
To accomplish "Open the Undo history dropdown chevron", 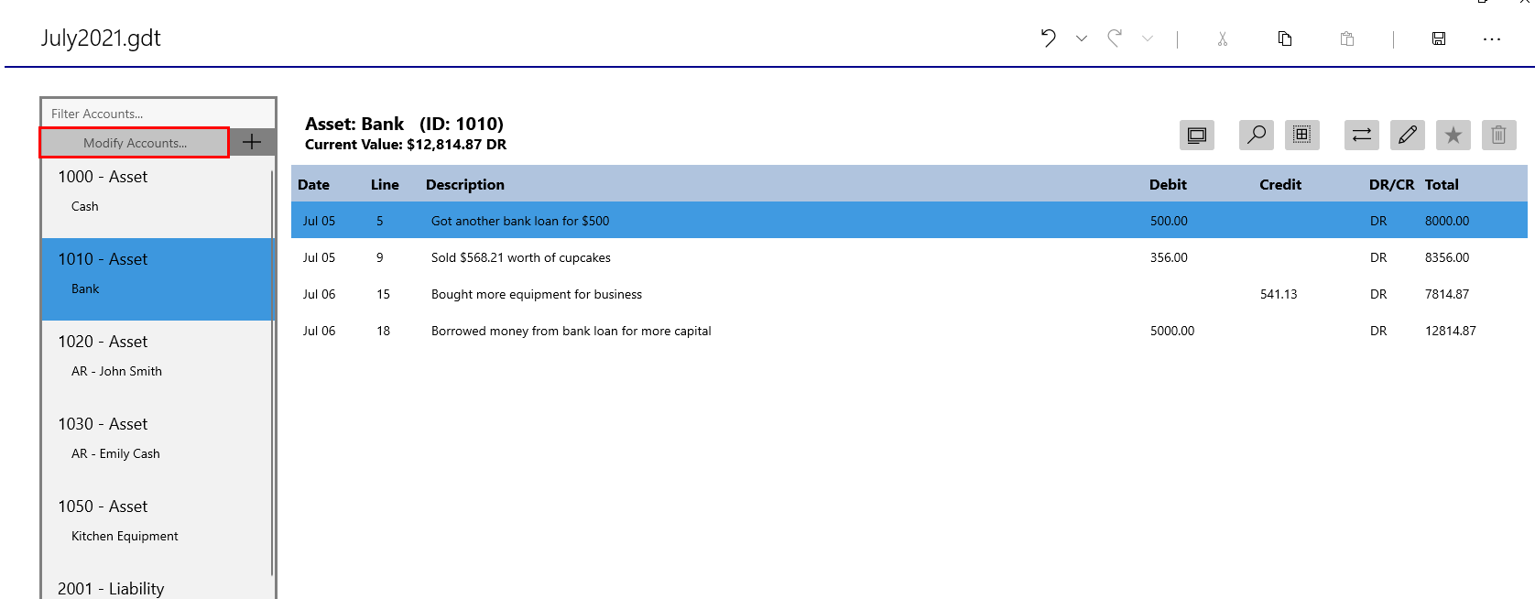I will [x=1082, y=38].
